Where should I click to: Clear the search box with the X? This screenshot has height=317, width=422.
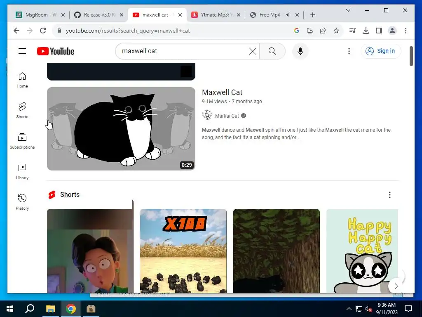[x=253, y=51]
